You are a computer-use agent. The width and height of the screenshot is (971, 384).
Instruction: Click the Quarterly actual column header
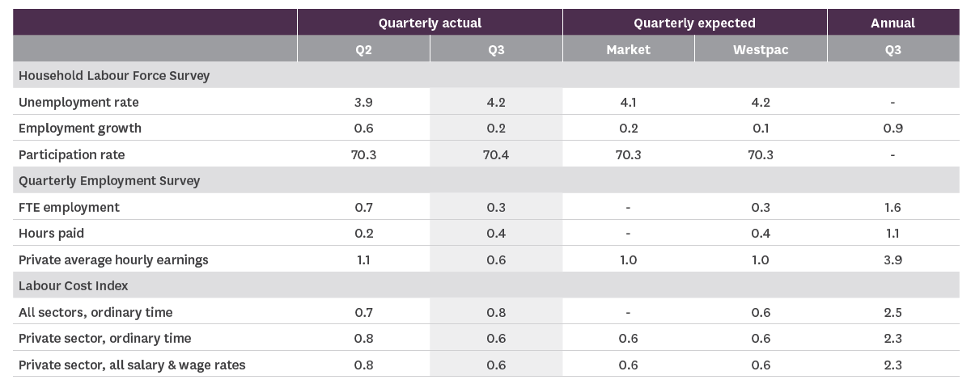(430, 23)
